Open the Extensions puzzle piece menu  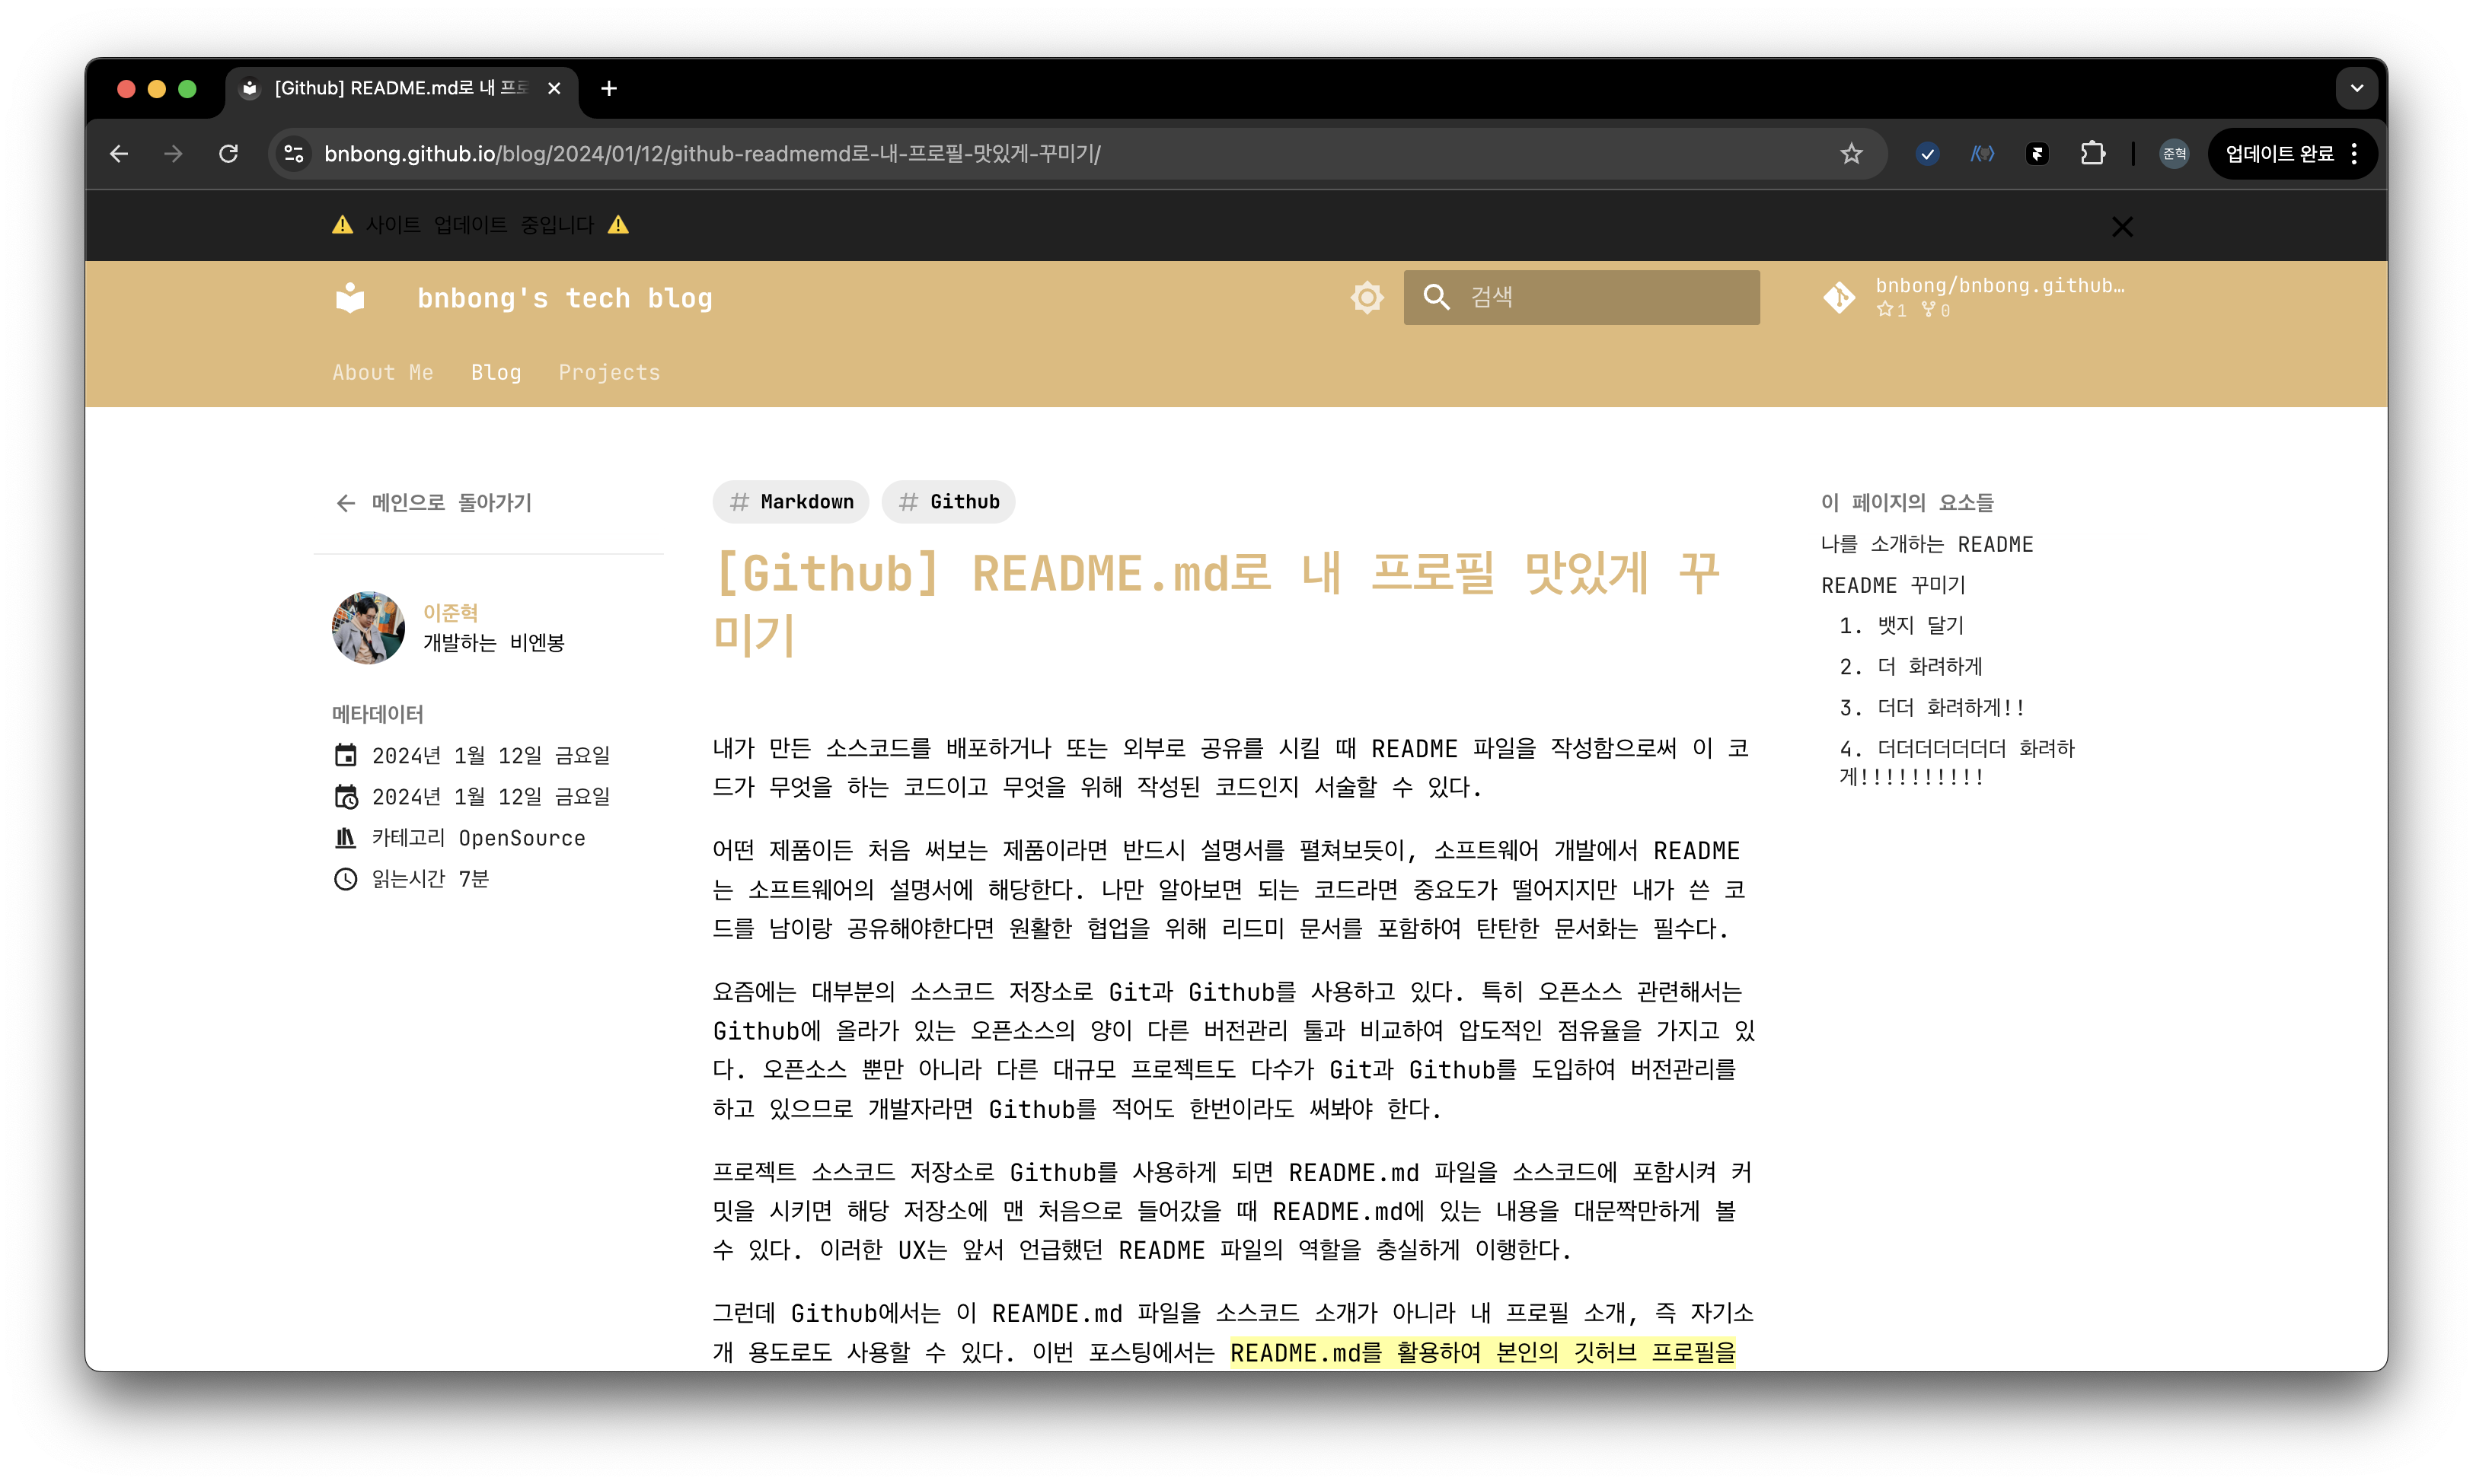point(2092,154)
